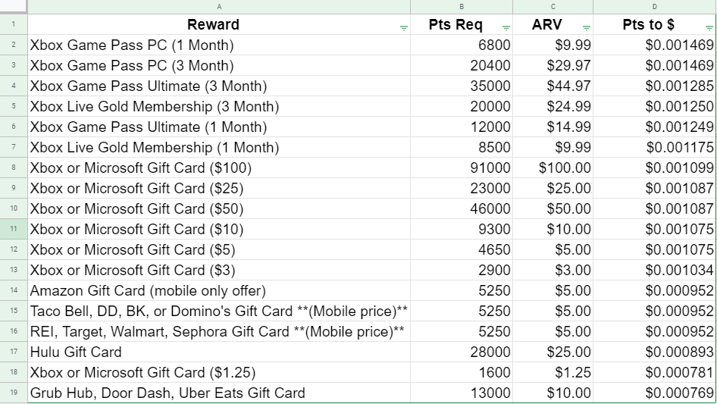Select the Hulu Gift Card cell

coord(76,352)
